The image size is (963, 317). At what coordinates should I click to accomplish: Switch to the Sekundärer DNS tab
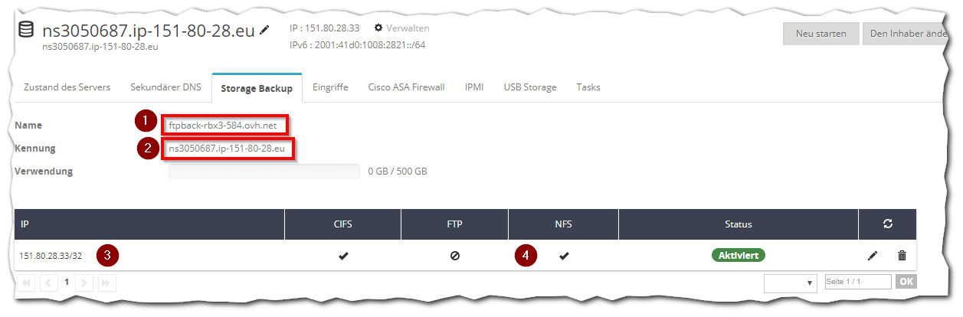click(x=165, y=87)
